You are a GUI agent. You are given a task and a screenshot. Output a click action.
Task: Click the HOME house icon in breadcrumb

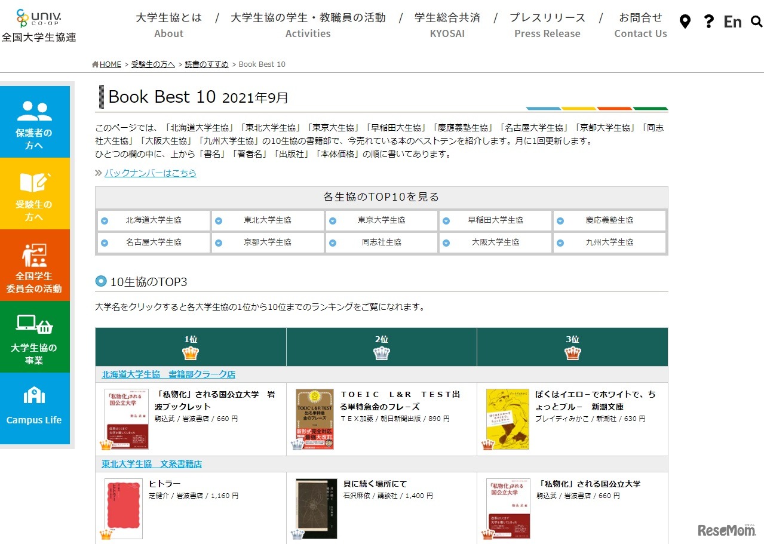coord(95,64)
